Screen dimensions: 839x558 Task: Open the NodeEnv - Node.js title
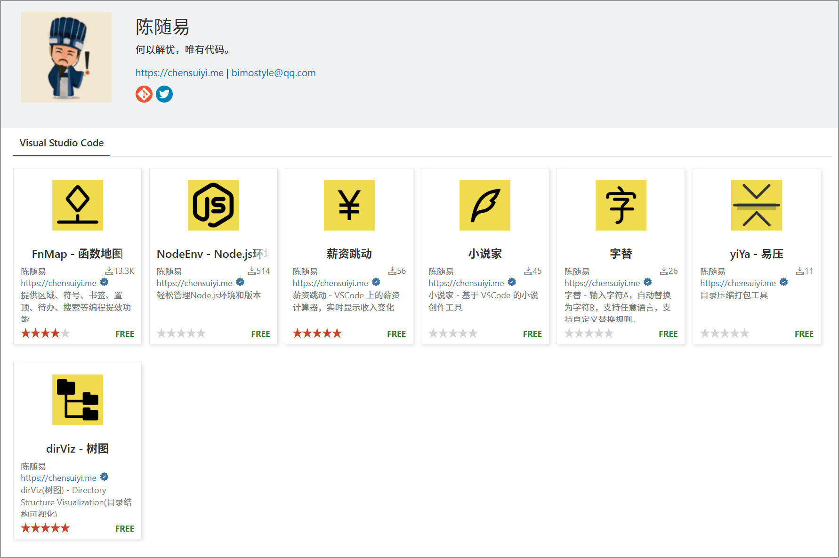(213, 254)
